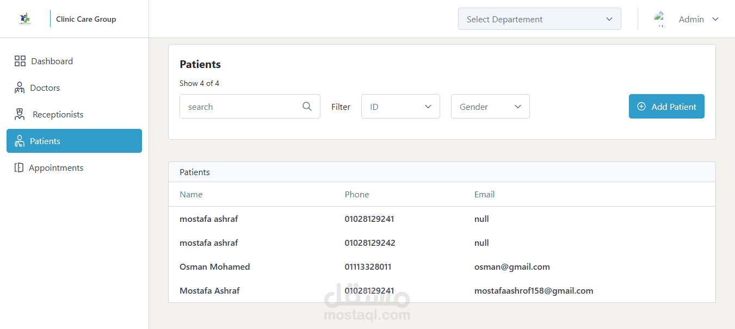Image resolution: width=735 pixels, height=329 pixels.
Task: Open the Appointments menu item
Action: (56, 167)
